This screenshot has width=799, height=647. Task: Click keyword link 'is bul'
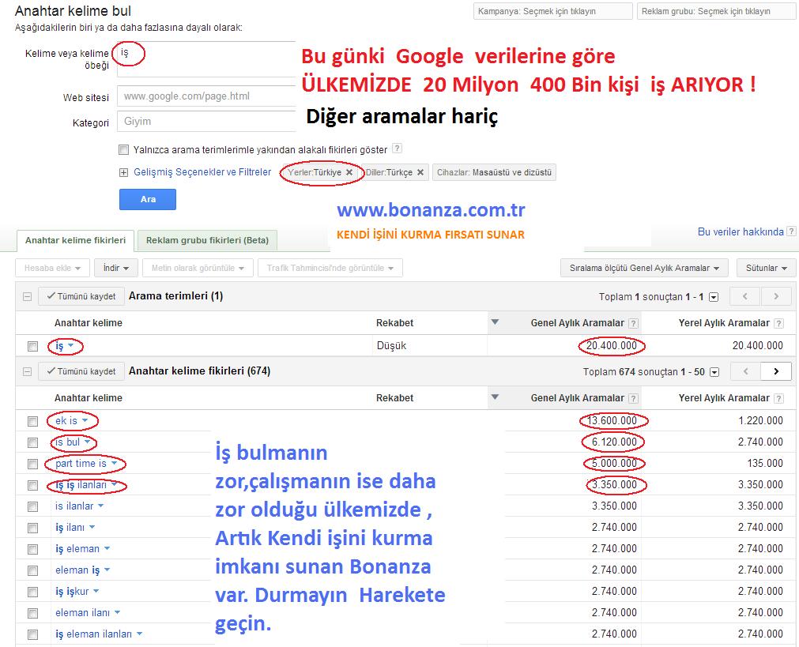pos(68,442)
